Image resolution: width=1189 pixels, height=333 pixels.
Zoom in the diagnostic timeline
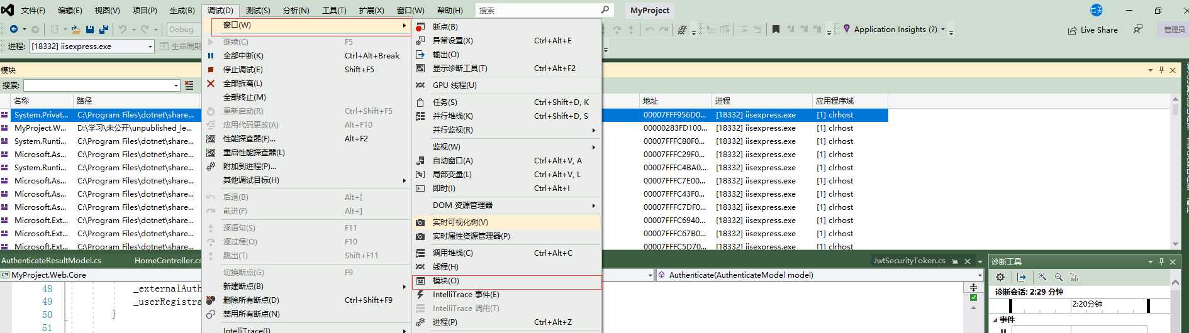click(x=1042, y=277)
